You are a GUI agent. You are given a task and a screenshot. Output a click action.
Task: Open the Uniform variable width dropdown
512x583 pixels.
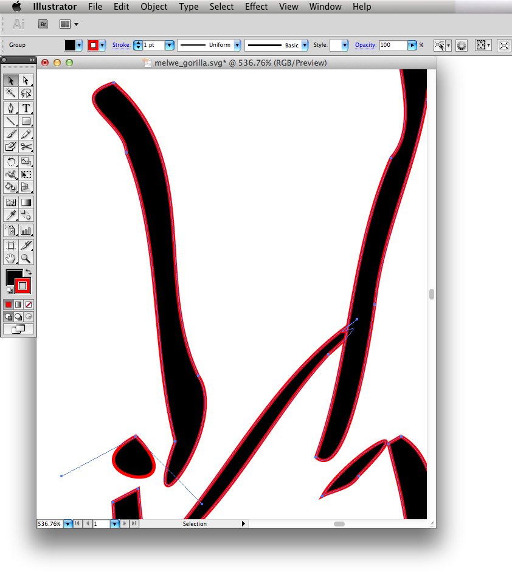[237, 45]
